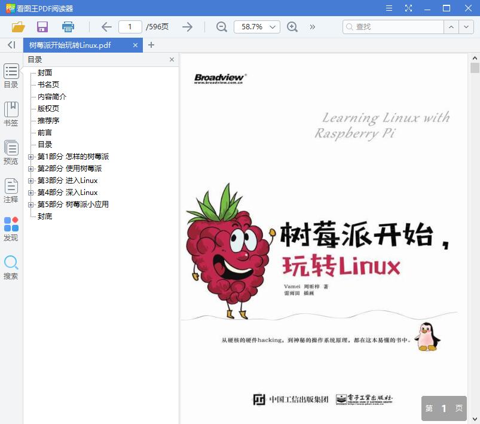
Task: Expand 第2部分 使用树莓派 node
Action: 30,169
